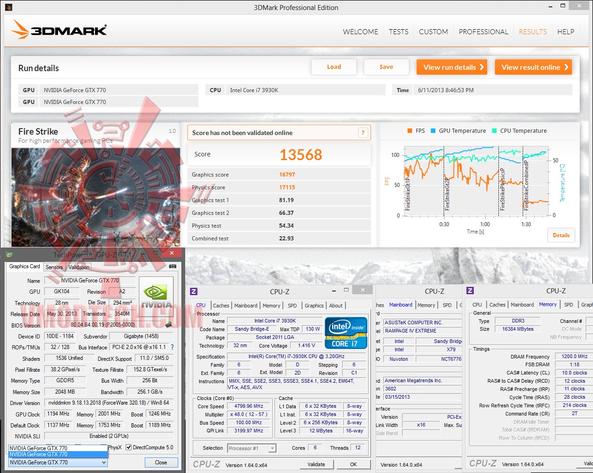Click View result online
593x473 pixels.
[x=534, y=67]
